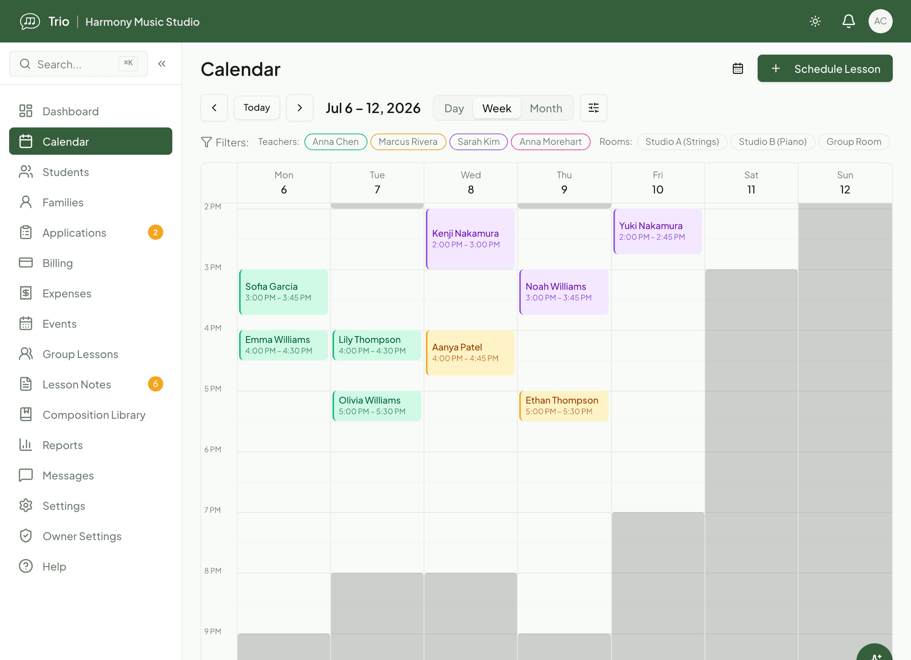
Task: Click the Settings gear icon
Action: click(26, 506)
